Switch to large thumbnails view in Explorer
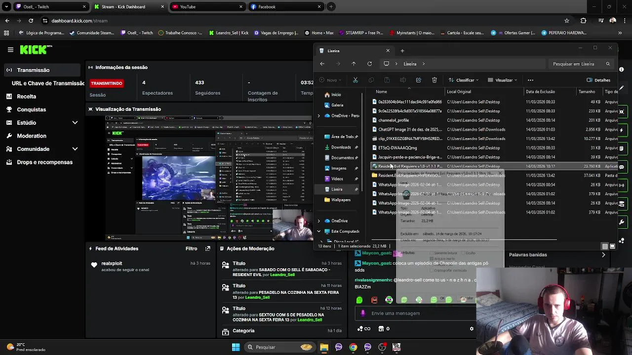The width and height of the screenshot is (632, 355). (612, 246)
